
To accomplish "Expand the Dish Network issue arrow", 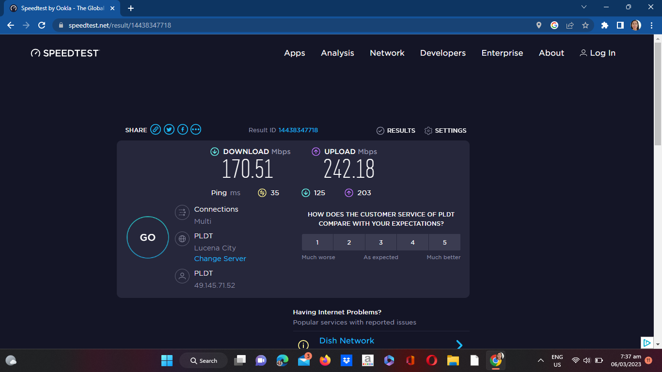I will (459, 344).
